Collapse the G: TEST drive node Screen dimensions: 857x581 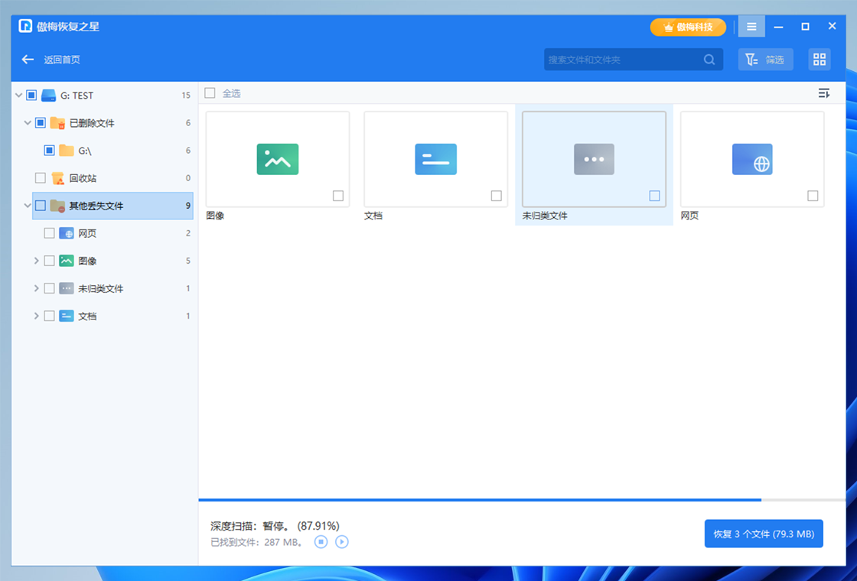[x=18, y=96]
